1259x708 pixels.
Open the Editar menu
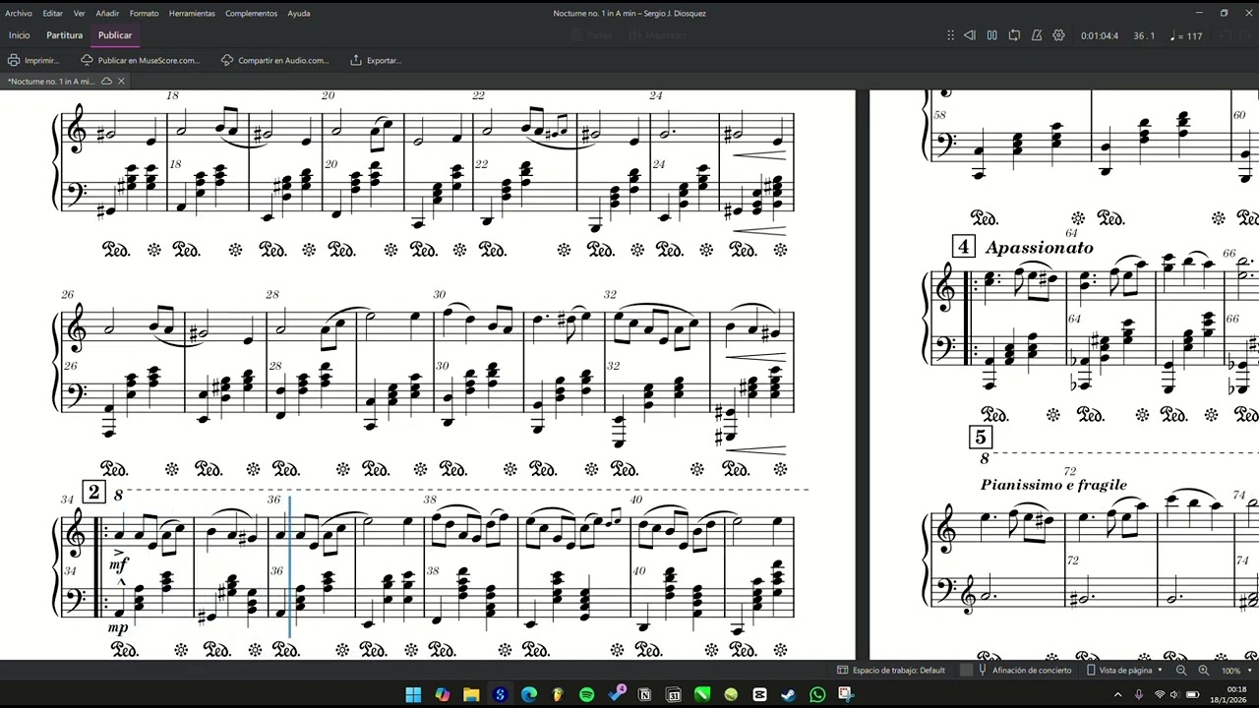coord(52,13)
